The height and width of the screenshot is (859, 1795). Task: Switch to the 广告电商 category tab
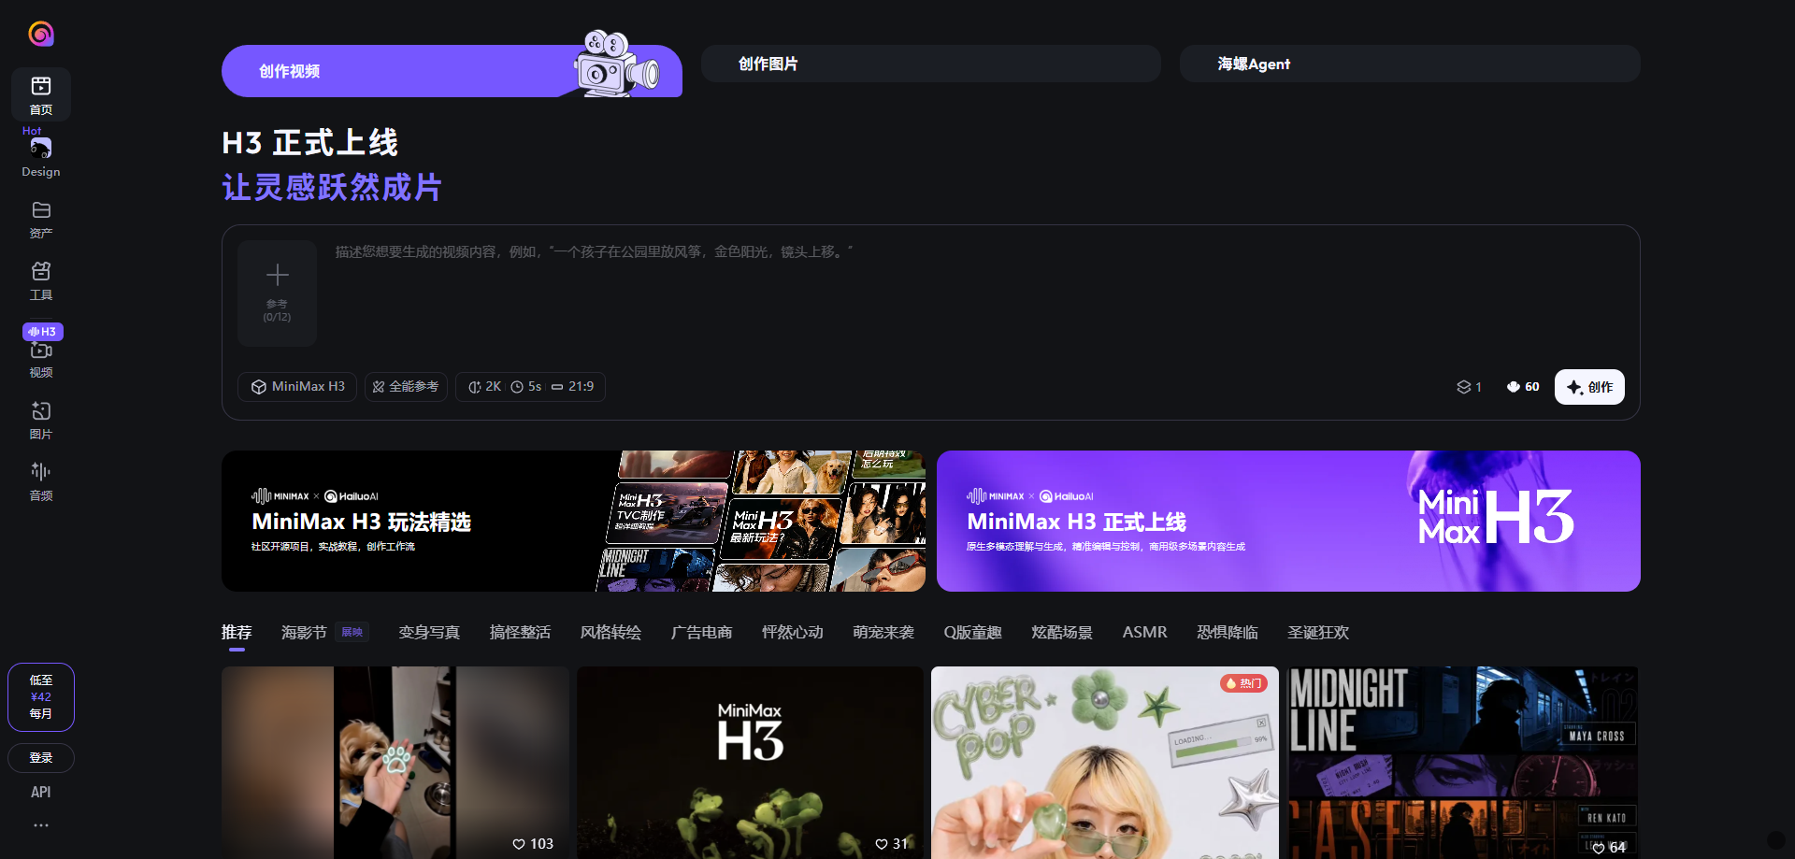pyautogui.click(x=701, y=633)
